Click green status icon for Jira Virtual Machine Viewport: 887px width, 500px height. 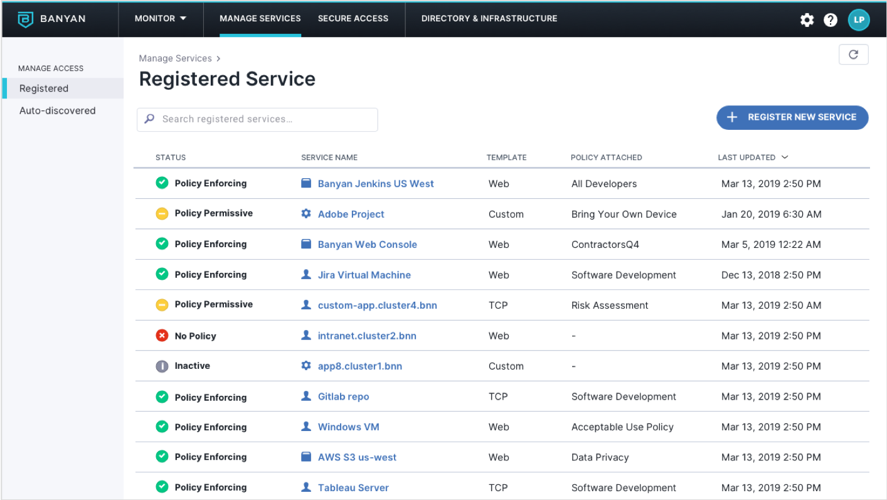point(162,274)
